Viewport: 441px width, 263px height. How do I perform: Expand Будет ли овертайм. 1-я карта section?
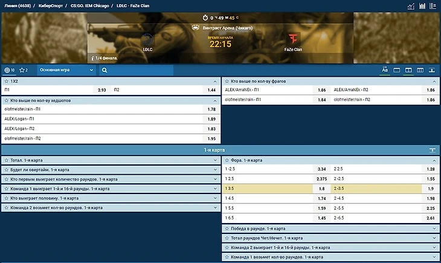click(x=214, y=170)
